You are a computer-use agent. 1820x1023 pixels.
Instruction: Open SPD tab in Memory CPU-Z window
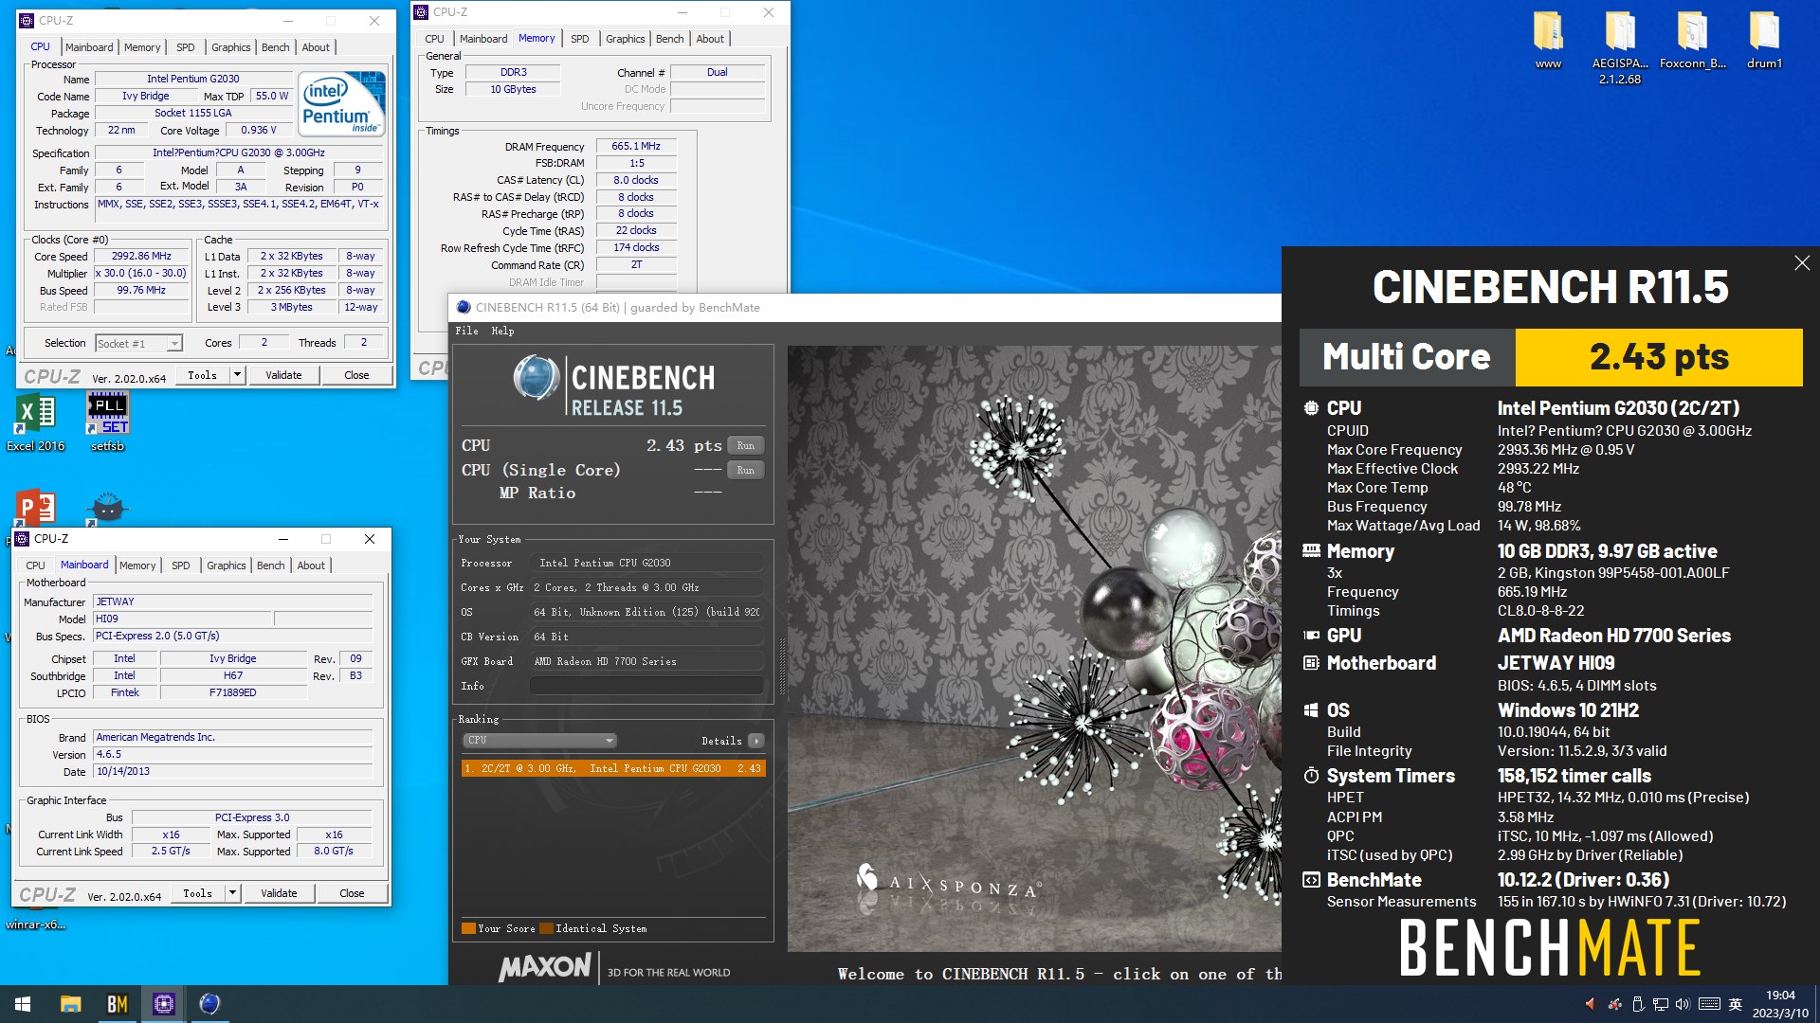[580, 39]
